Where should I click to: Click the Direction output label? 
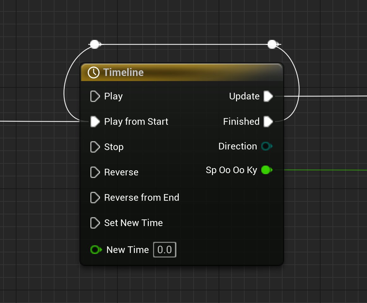[x=238, y=146]
